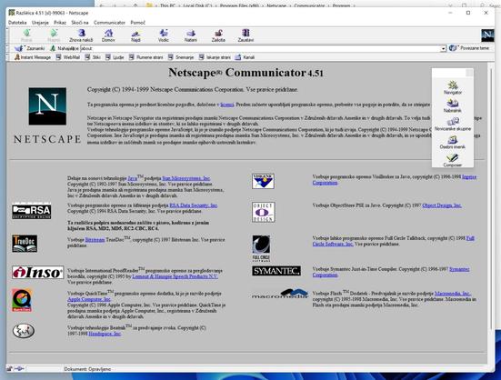The width and height of the screenshot is (501, 380).
Task: Open the Skoči na menu
Action: click(x=80, y=23)
